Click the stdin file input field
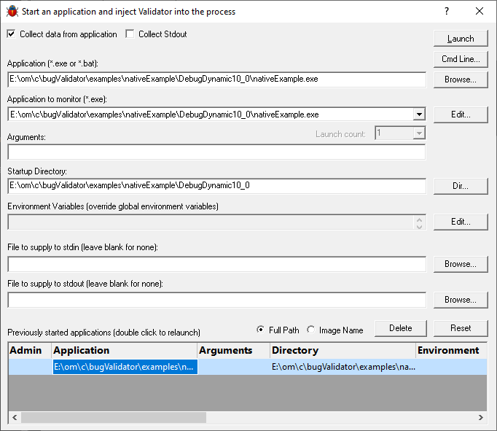 click(x=217, y=264)
